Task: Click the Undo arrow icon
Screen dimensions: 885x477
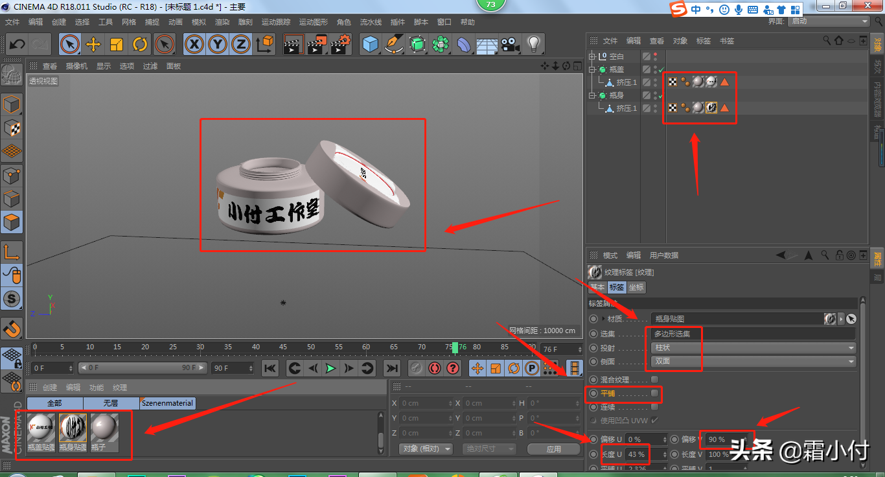Action: click(x=17, y=44)
